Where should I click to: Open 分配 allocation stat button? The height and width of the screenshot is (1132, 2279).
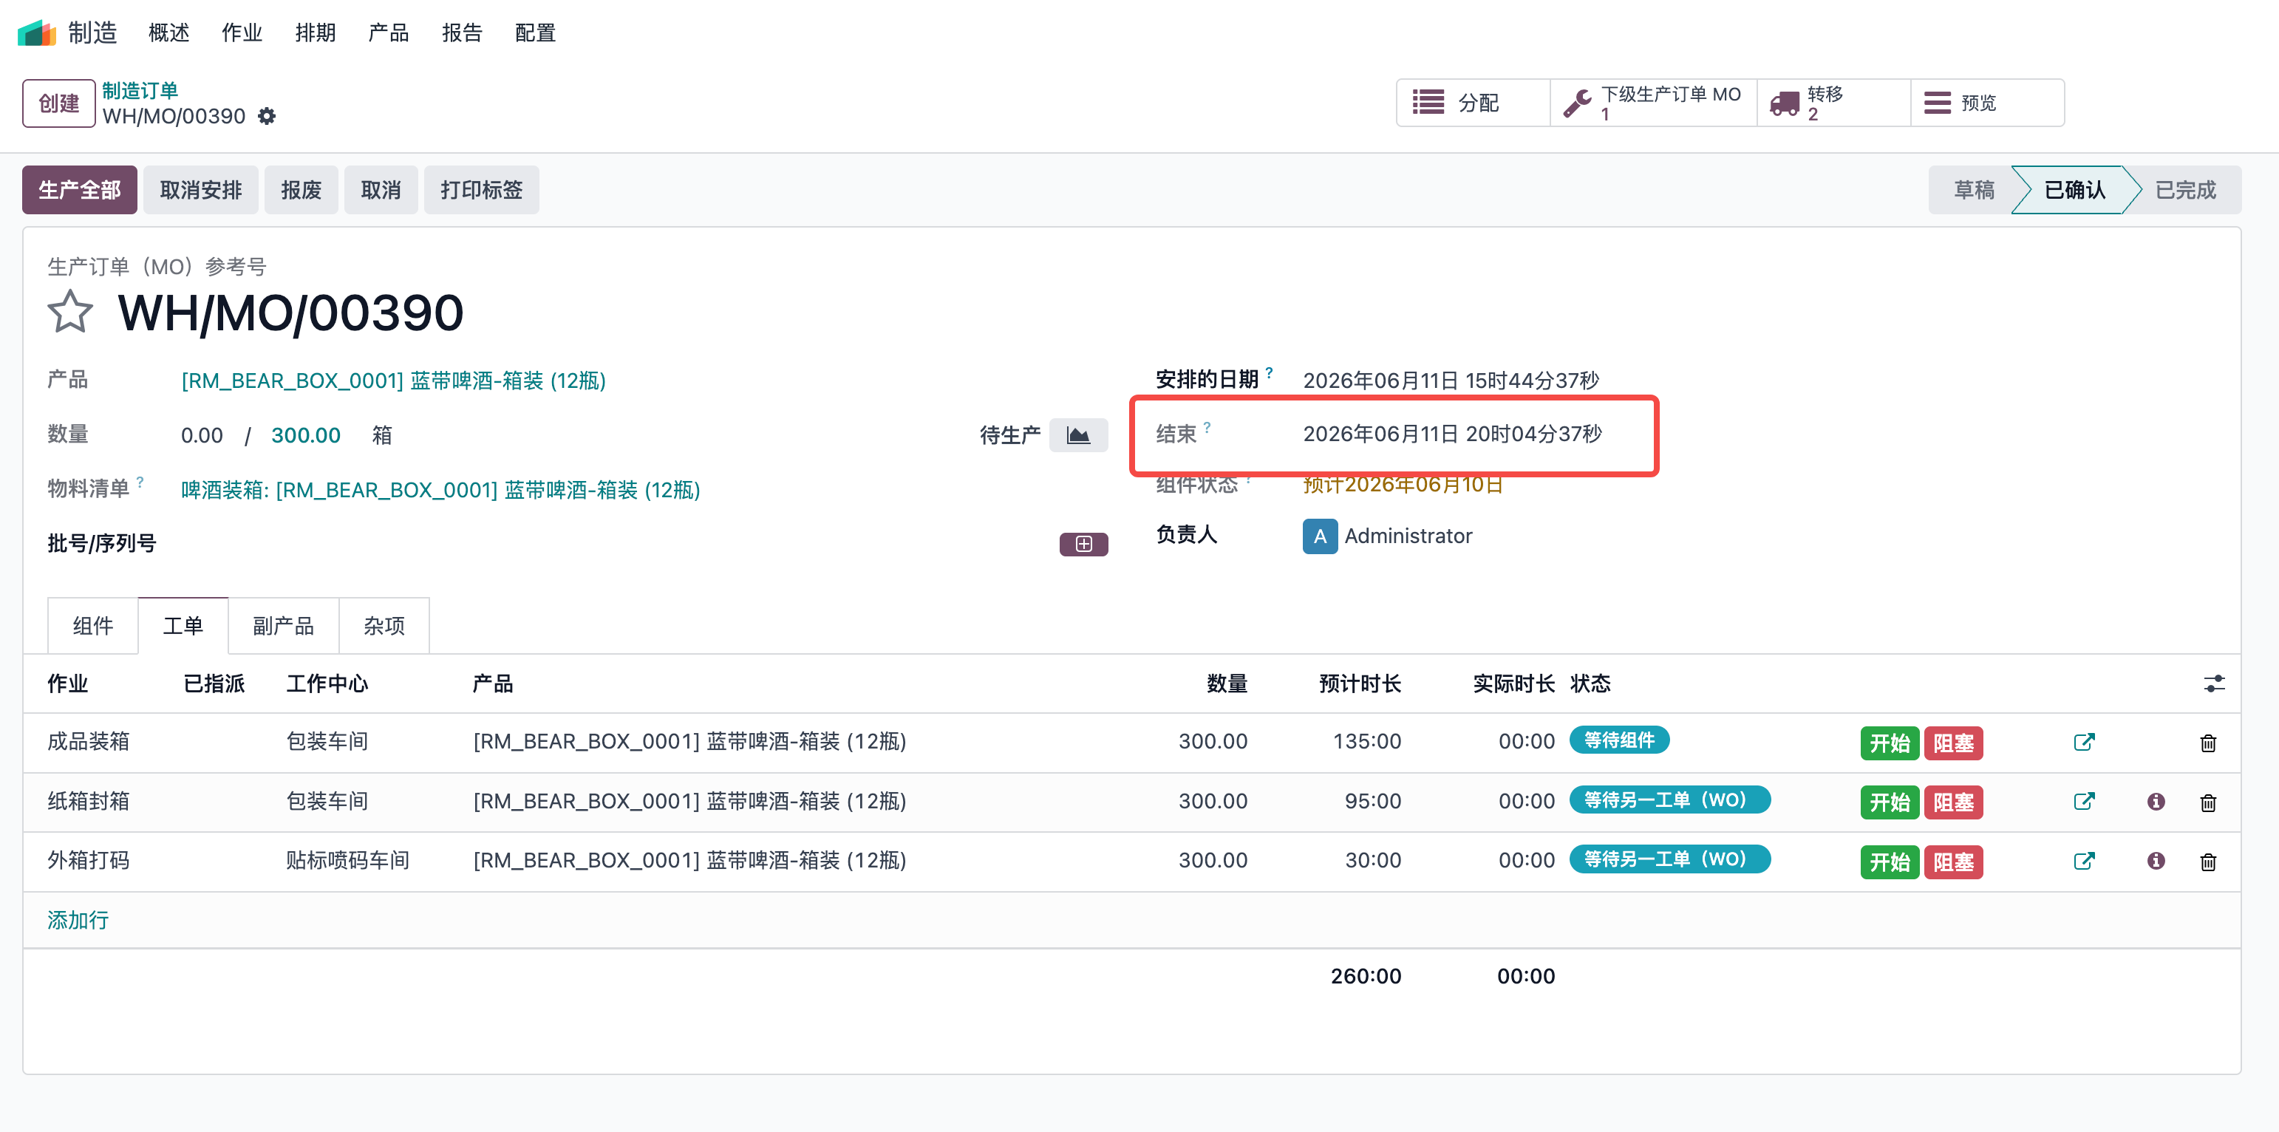click(1473, 103)
